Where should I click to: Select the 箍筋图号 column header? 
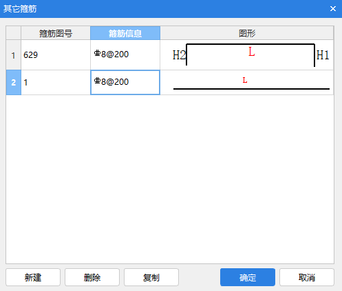tap(56, 33)
